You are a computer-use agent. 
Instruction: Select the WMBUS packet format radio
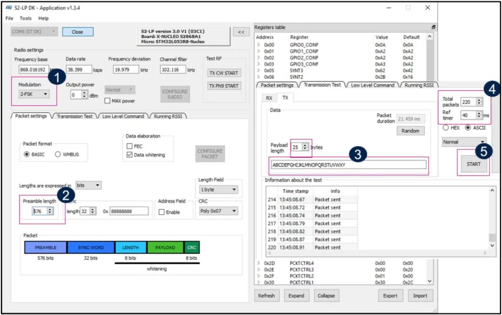58,154
